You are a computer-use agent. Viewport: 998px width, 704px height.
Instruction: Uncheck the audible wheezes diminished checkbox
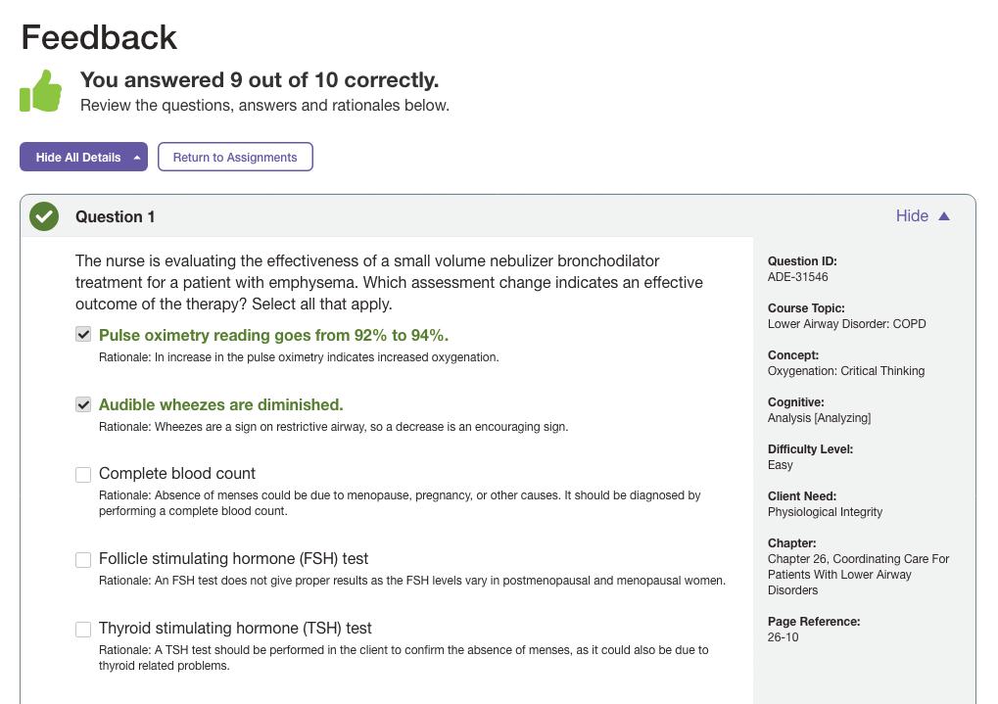pos(83,404)
